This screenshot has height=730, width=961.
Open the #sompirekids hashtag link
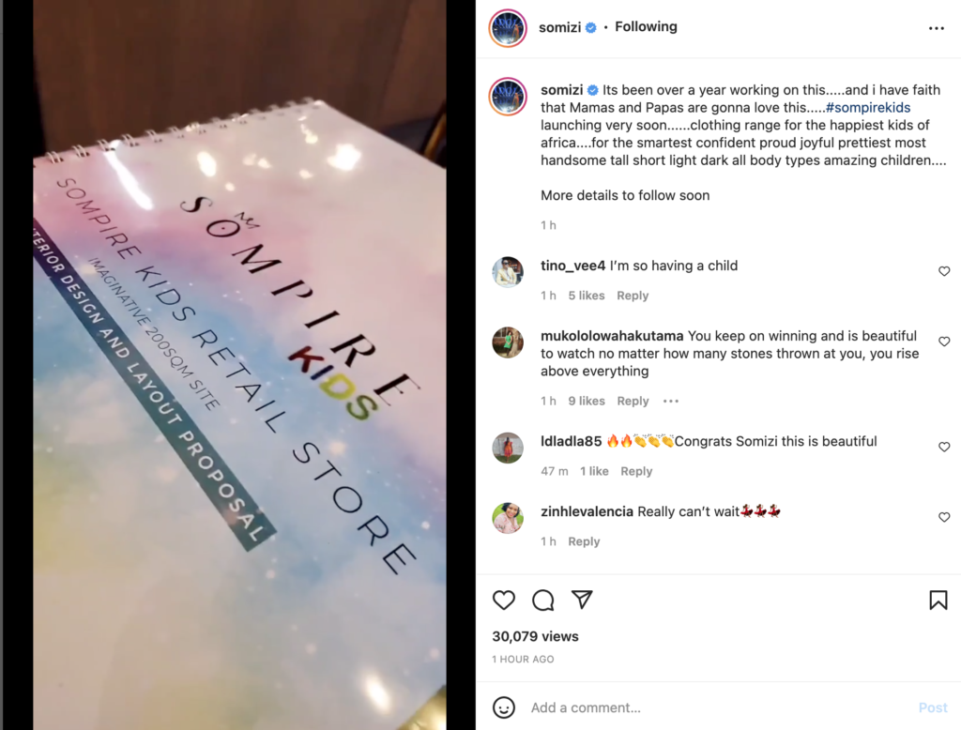(x=868, y=107)
